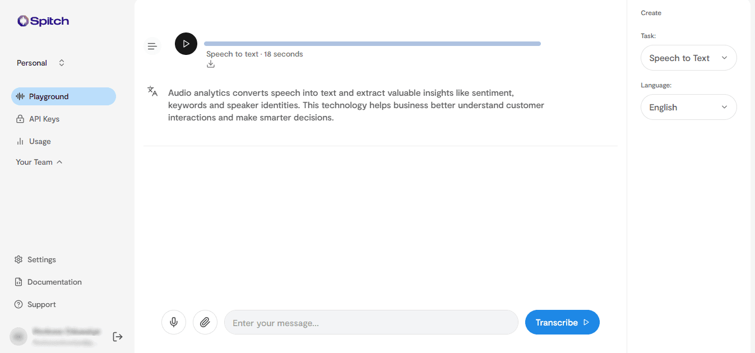Expand the Personal workspace switcher

41,63
